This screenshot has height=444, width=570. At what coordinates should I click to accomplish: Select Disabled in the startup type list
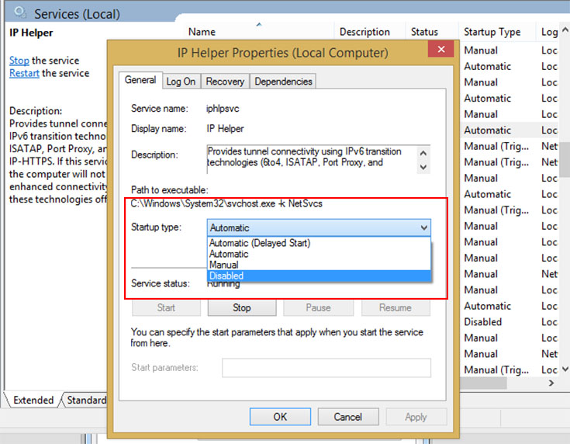pyautogui.click(x=319, y=276)
